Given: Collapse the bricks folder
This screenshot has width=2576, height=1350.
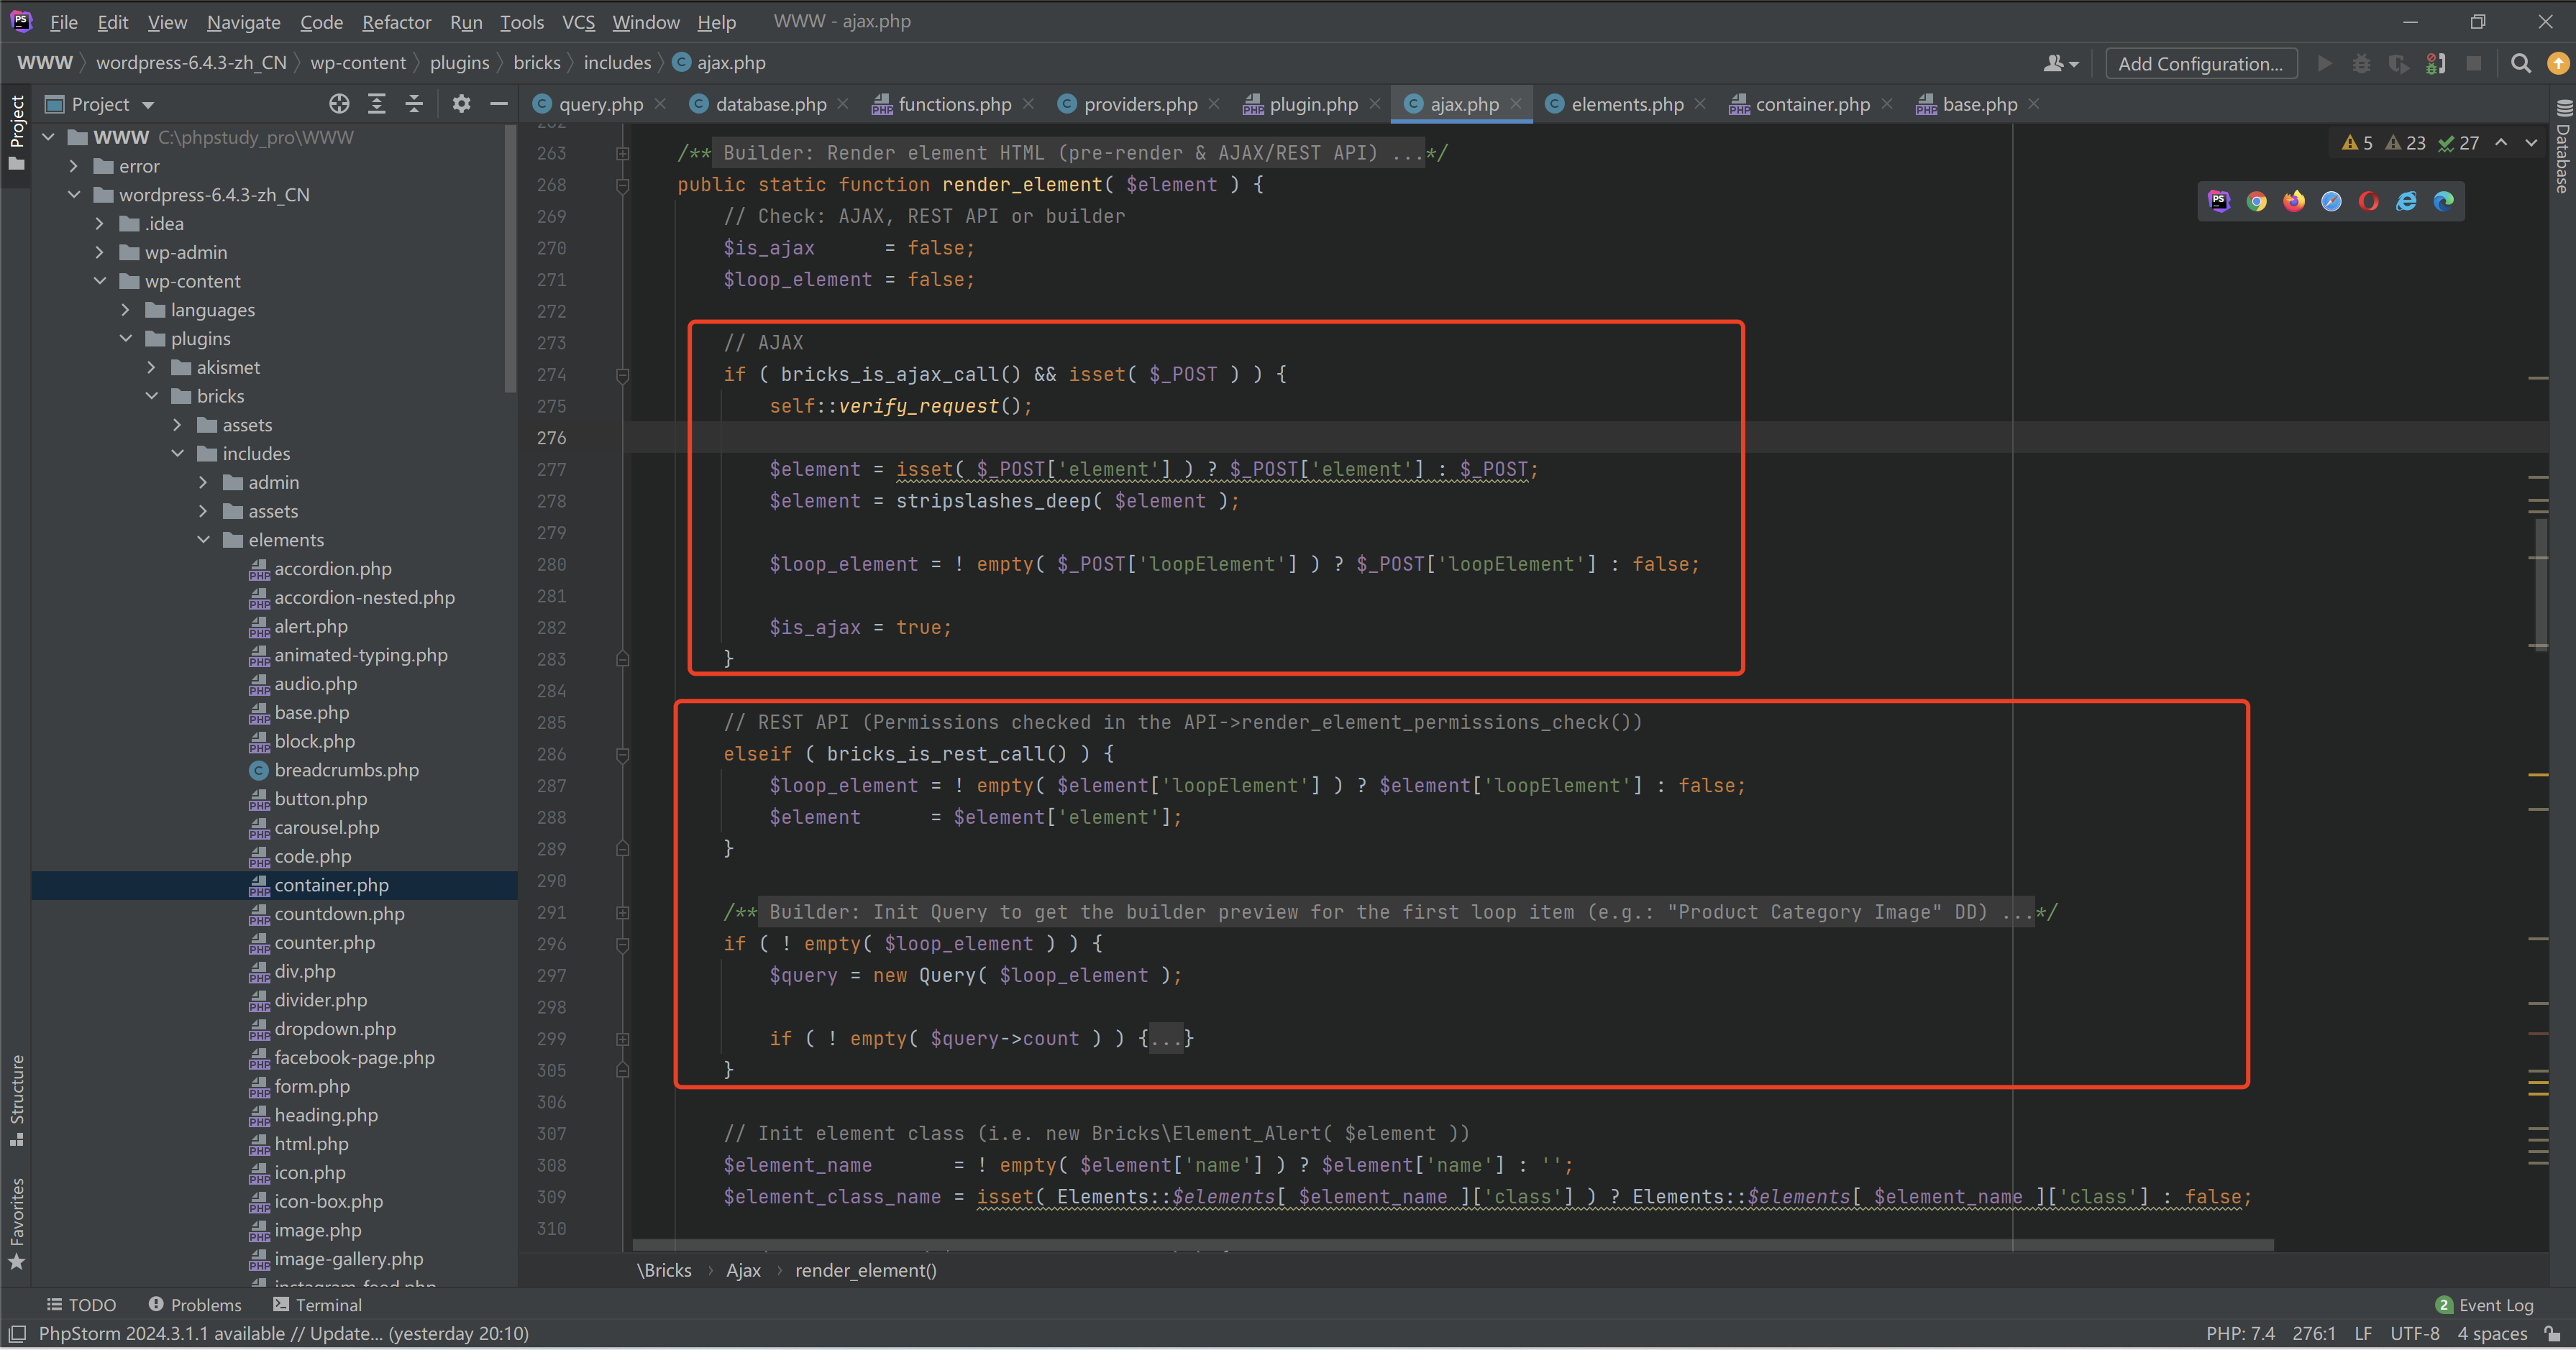Looking at the screenshot, I should point(152,395).
